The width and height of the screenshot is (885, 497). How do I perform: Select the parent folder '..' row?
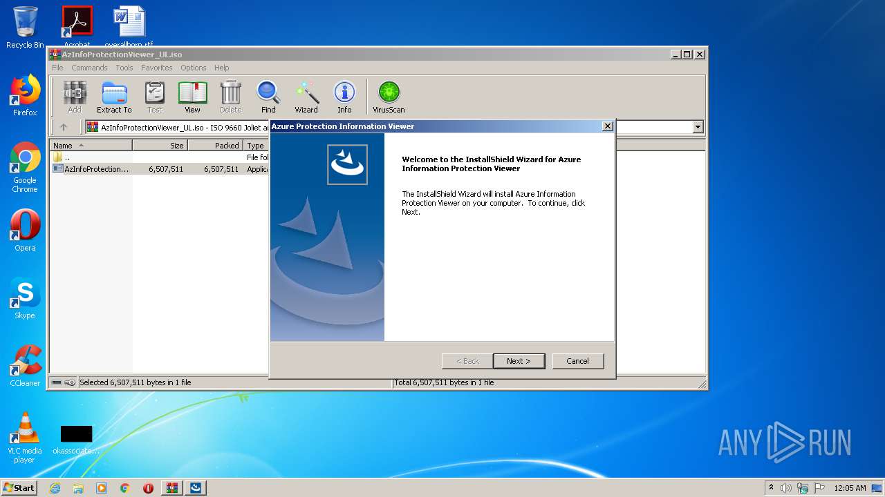(160, 157)
